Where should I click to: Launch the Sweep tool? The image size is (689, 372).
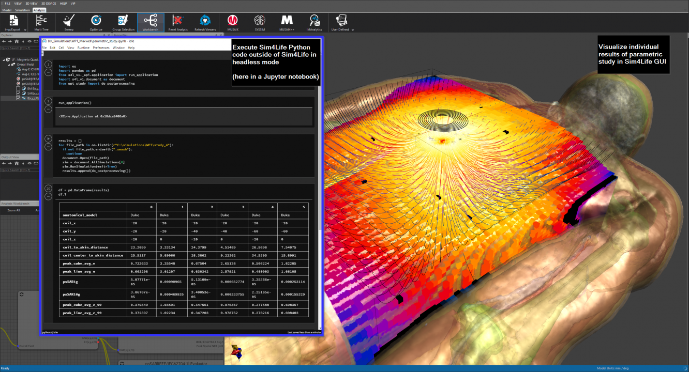coord(68,22)
